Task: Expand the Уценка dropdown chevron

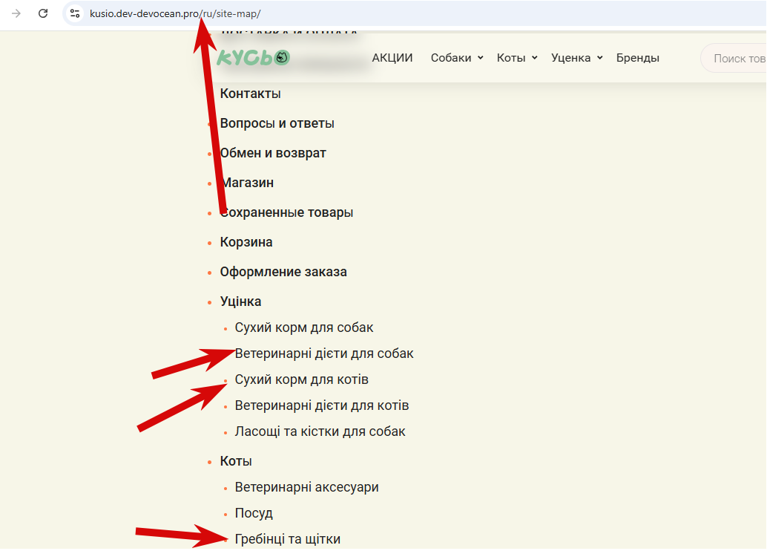Action: (x=599, y=58)
